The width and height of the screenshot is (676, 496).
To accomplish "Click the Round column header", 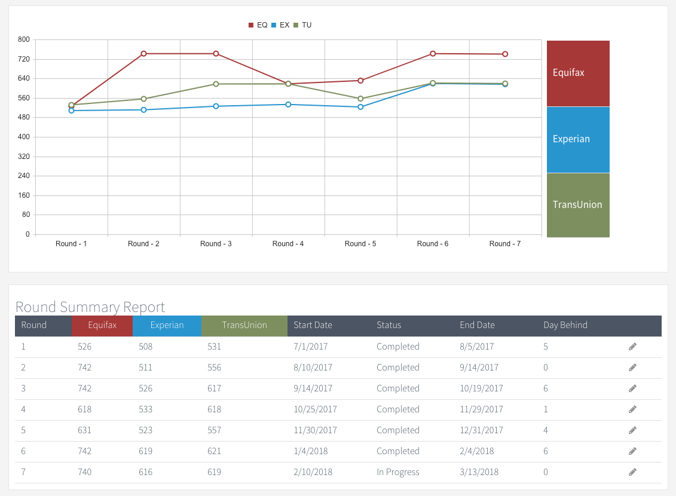I will click(43, 326).
